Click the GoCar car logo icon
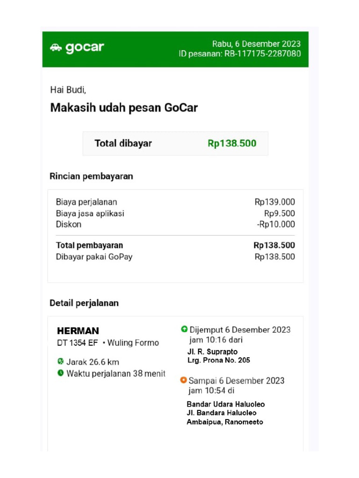The image size is (359, 478). pos(56,48)
